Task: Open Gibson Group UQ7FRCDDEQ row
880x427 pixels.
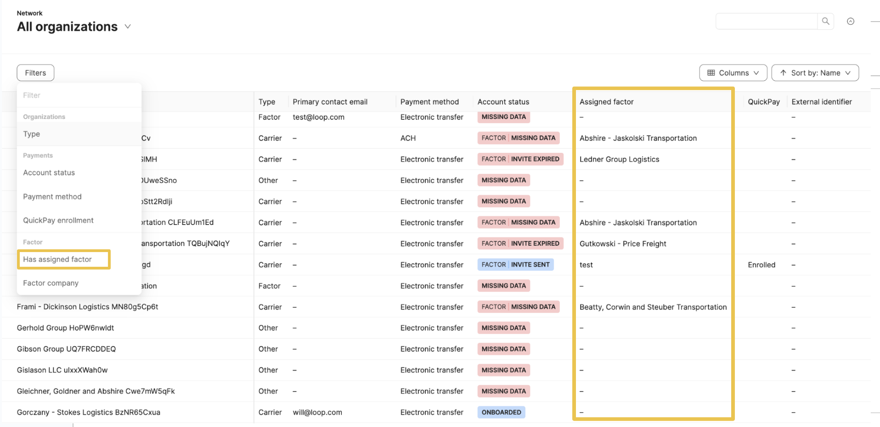Action: pos(66,349)
